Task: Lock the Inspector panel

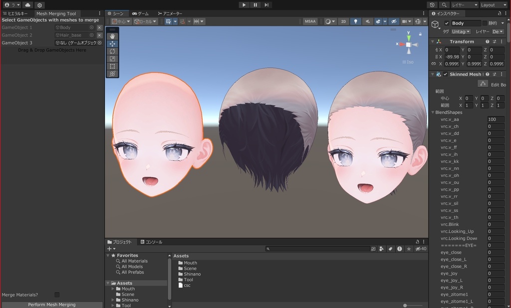Action: 499,13
